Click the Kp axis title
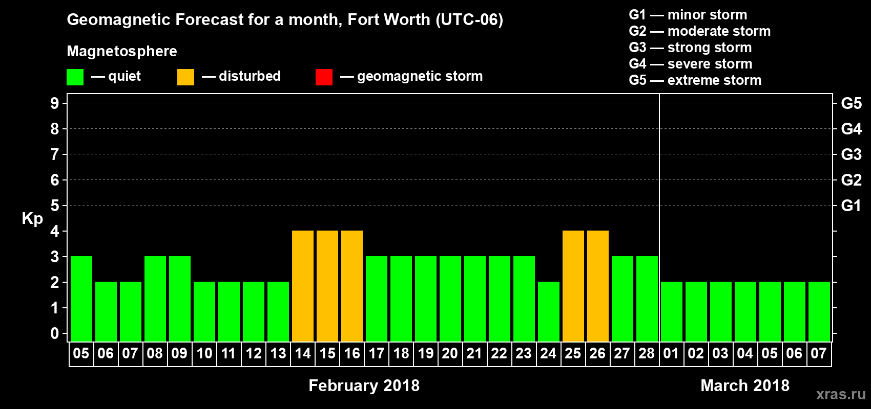The image size is (871, 409). (x=32, y=218)
